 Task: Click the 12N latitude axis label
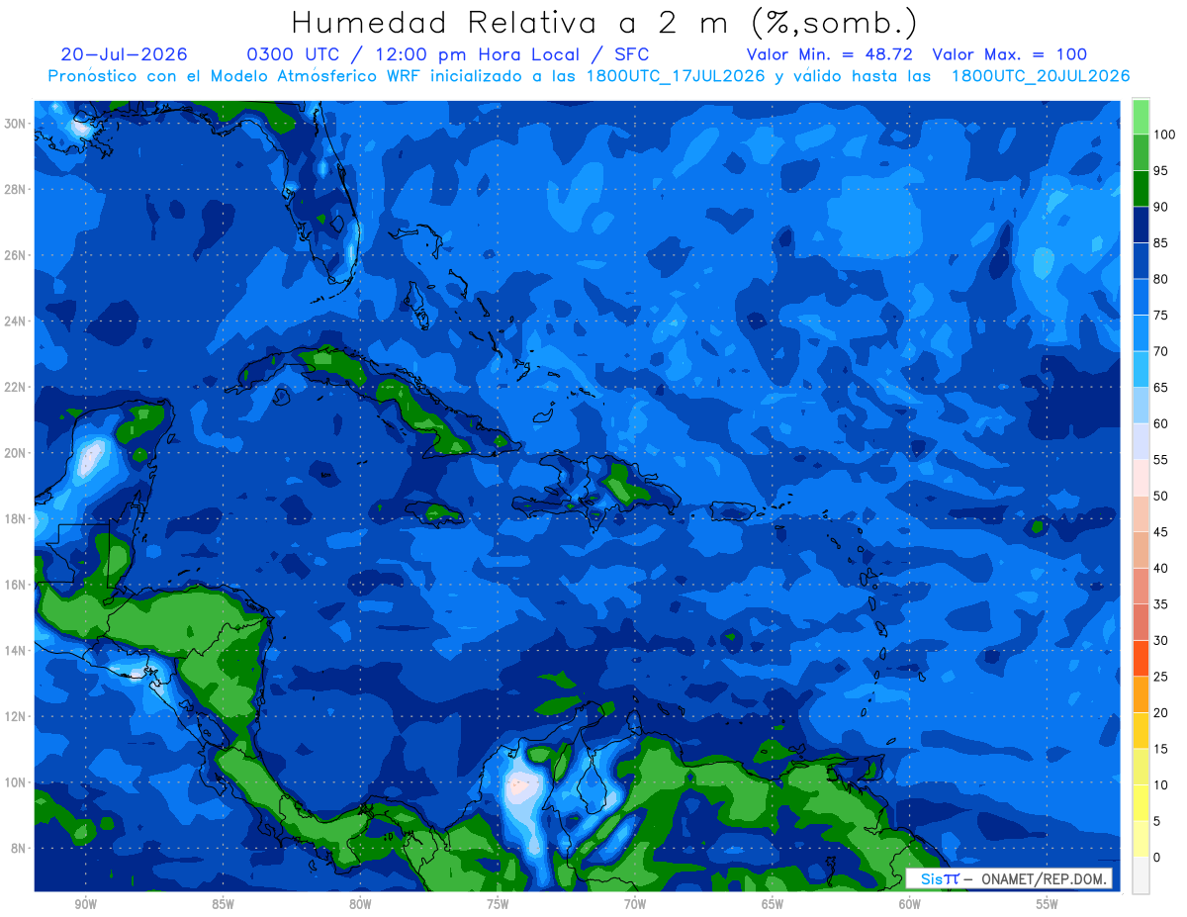16,716
